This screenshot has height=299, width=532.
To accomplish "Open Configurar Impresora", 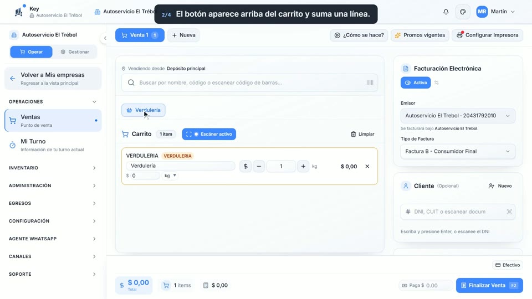I will point(487,35).
